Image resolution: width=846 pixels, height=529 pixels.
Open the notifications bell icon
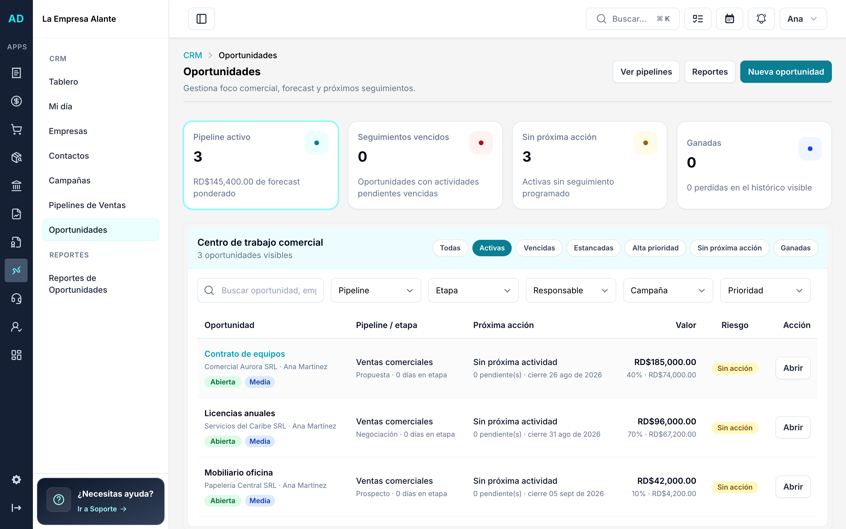pyautogui.click(x=761, y=19)
